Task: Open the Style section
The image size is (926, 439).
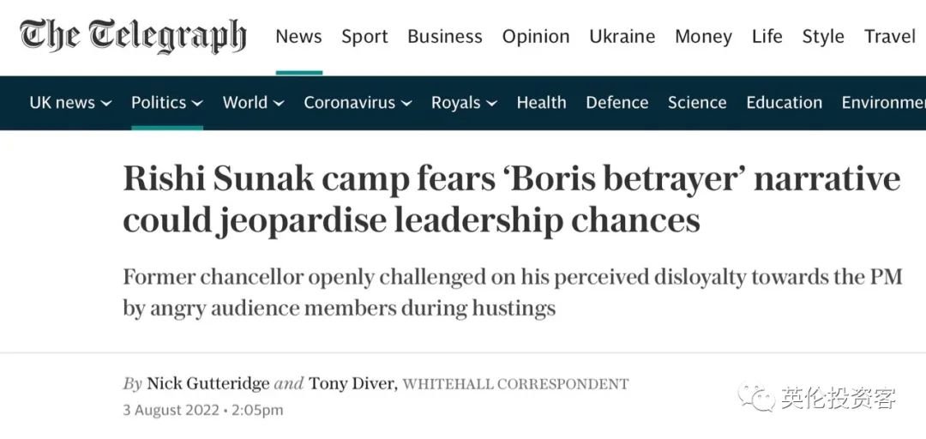Action: 823,37
